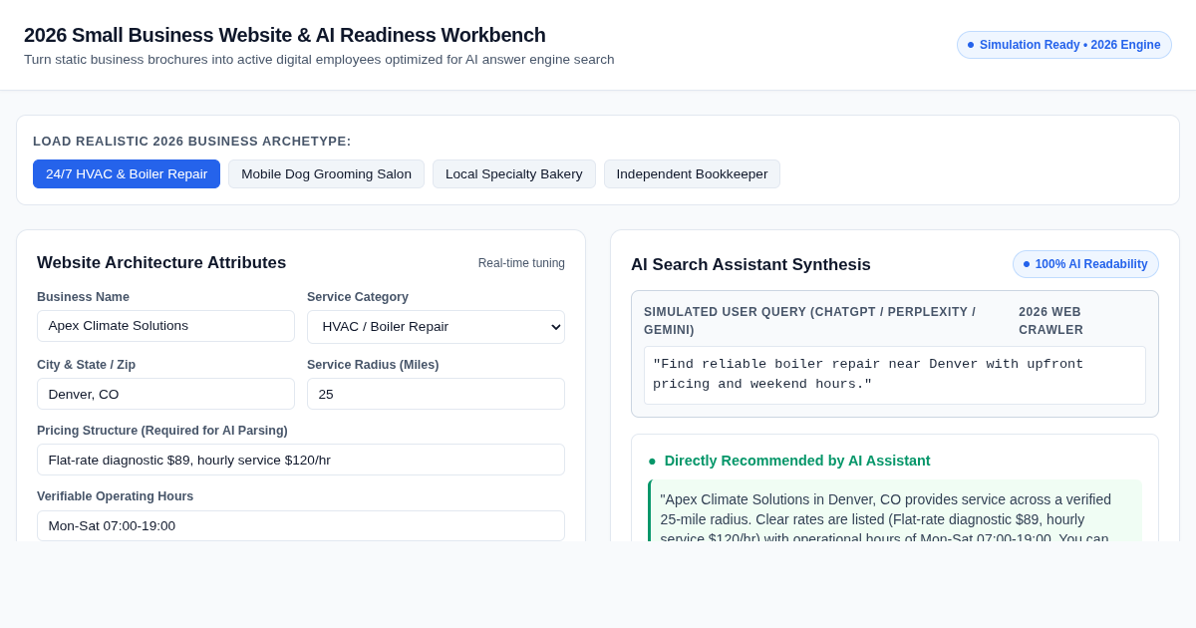Screen dimensions: 1196x628
Task: Click the 'Real-time tuning' label
Action: 521,263
